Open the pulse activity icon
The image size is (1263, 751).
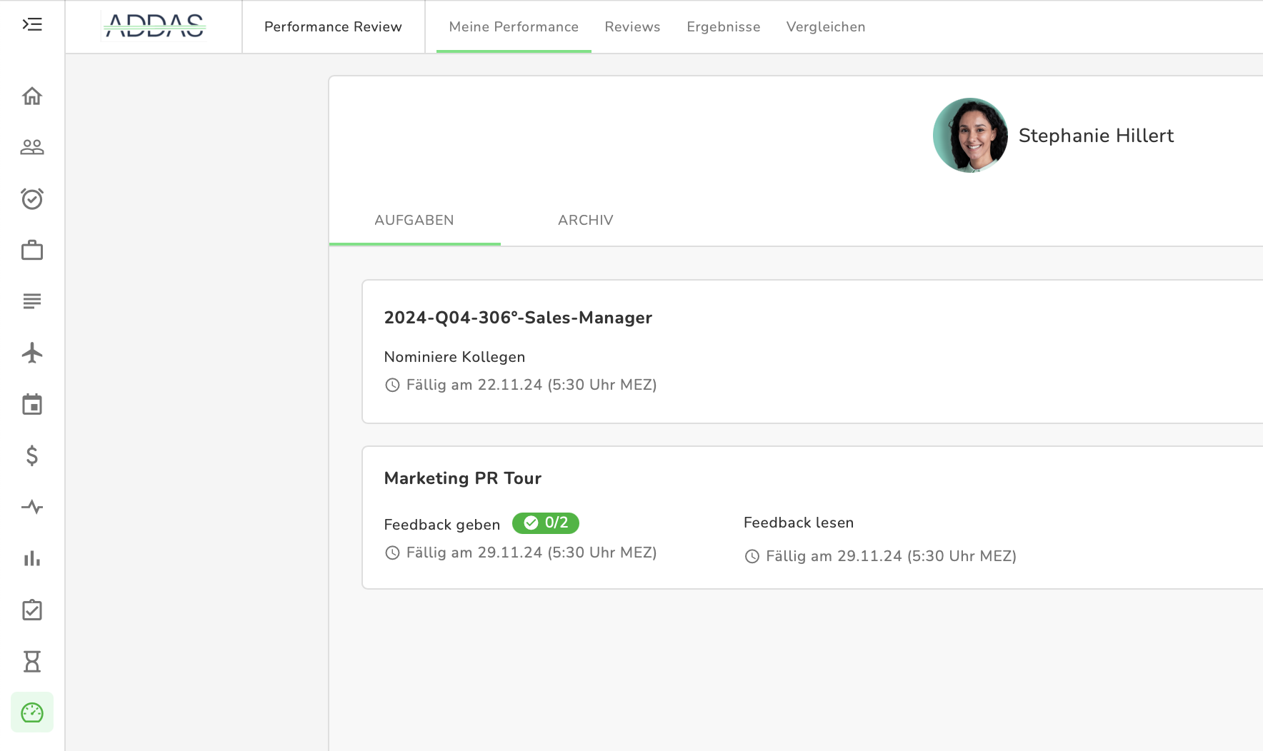coord(32,507)
